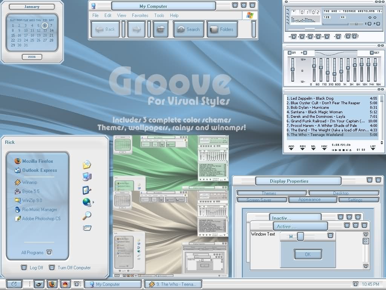Open the playlist REM menu

click(x=303, y=148)
